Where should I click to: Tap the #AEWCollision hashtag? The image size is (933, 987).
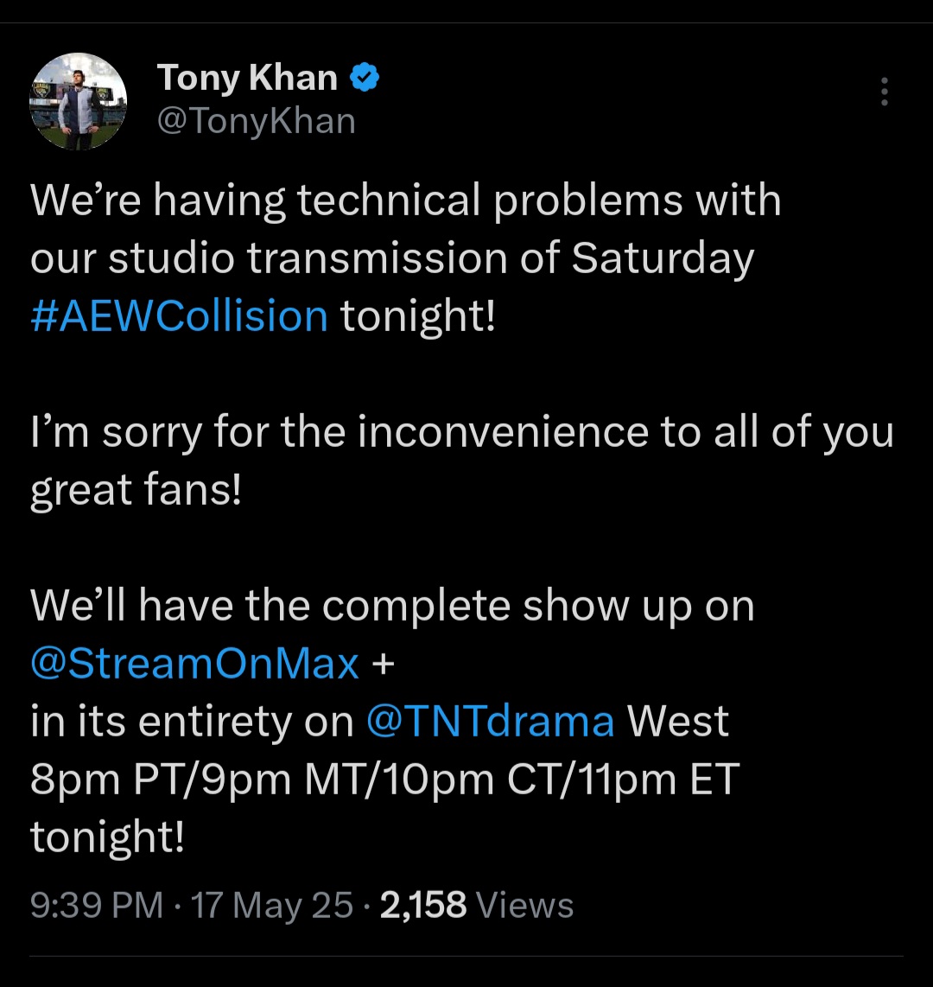[179, 315]
